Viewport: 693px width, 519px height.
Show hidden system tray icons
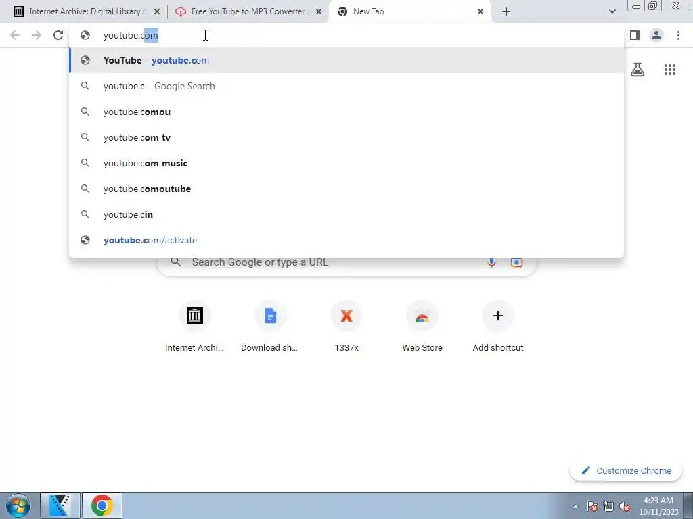(575, 506)
